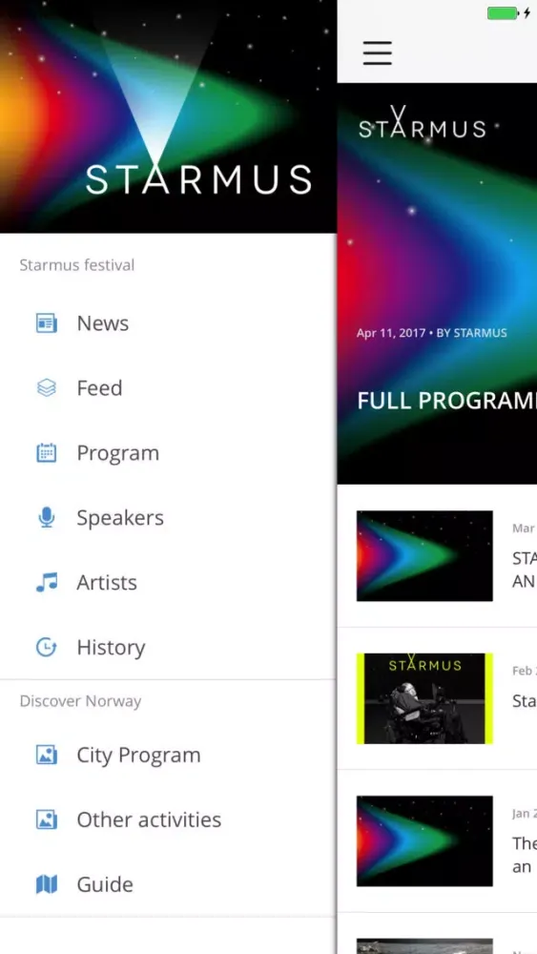Open History from the menu

[x=168, y=648]
